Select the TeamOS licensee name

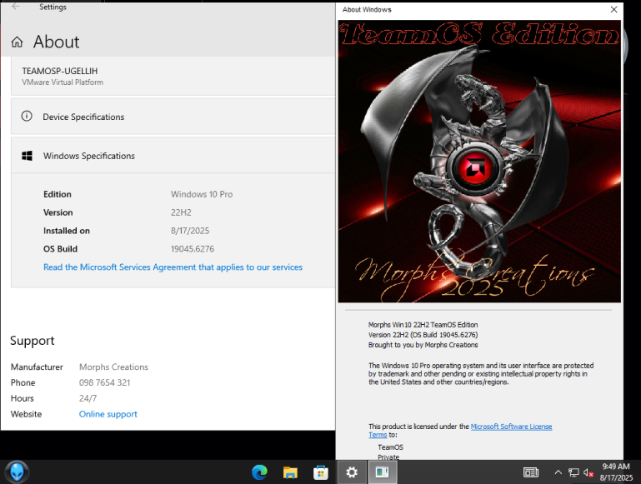390,447
